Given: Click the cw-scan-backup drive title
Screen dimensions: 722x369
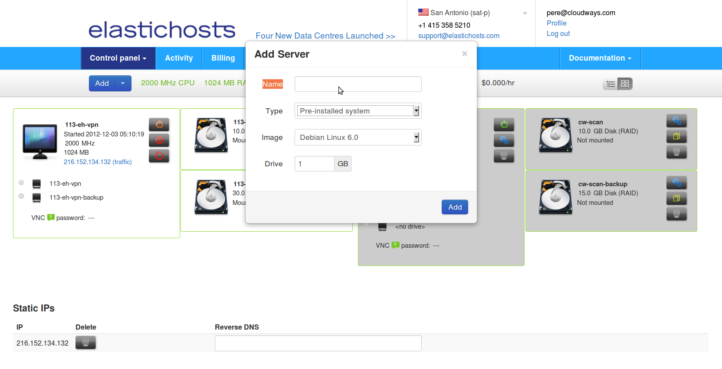Looking at the screenshot, I should tap(603, 184).
